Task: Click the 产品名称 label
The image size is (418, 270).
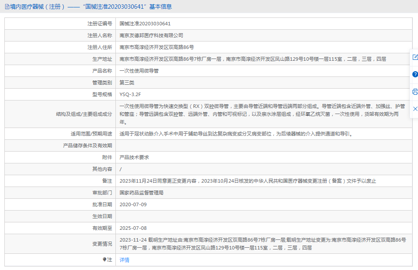Action: [x=102, y=71]
